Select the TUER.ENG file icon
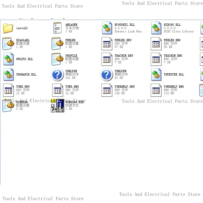This screenshot has width=203, height=203. (58, 90)
